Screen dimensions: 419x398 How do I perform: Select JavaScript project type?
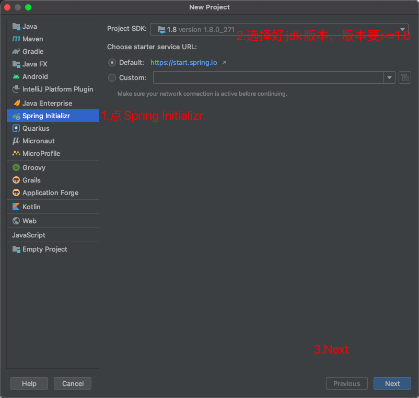[29, 235]
